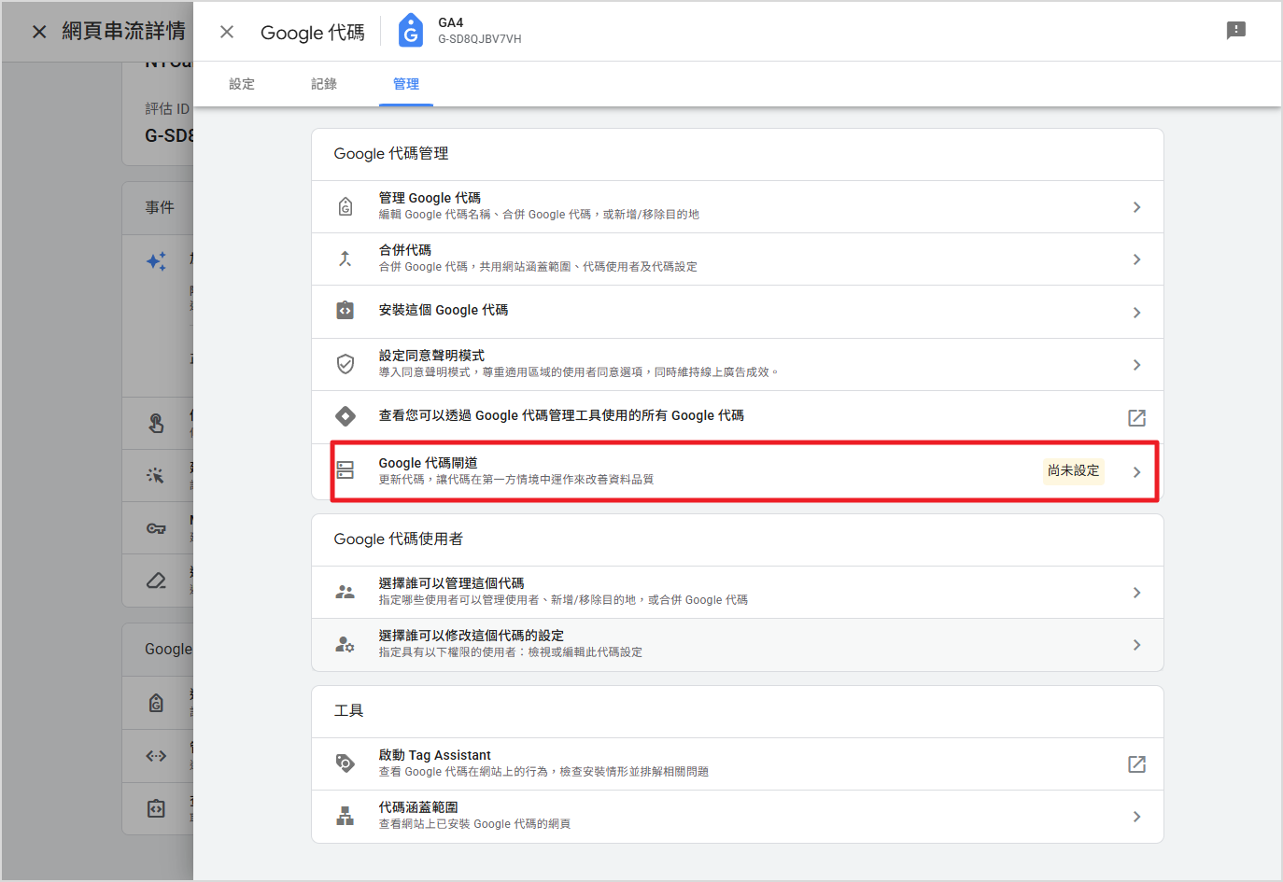
Task: Click the 代碼涵蓋範圍 sitemap icon
Action: click(x=345, y=816)
